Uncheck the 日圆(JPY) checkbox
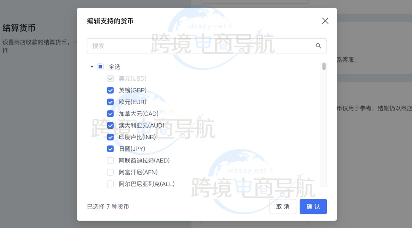 coord(110,149)
